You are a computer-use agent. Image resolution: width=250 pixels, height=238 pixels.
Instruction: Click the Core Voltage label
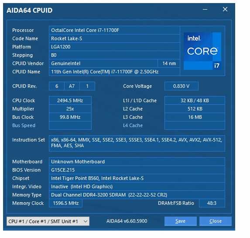tap(137, 86)
